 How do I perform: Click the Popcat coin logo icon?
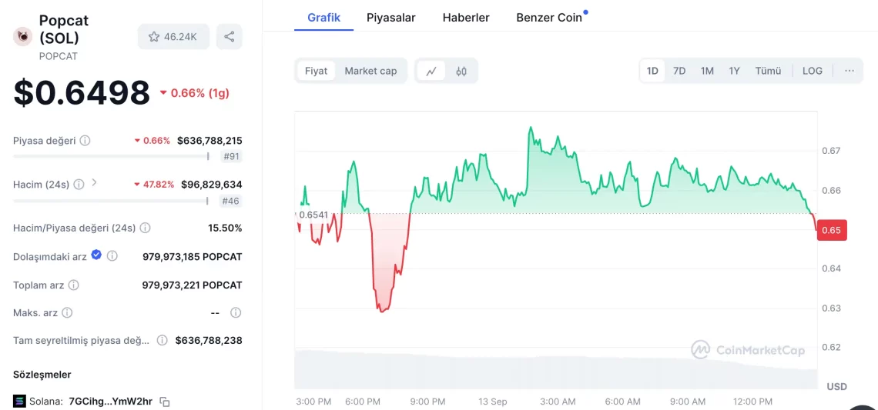coord(23,36)
